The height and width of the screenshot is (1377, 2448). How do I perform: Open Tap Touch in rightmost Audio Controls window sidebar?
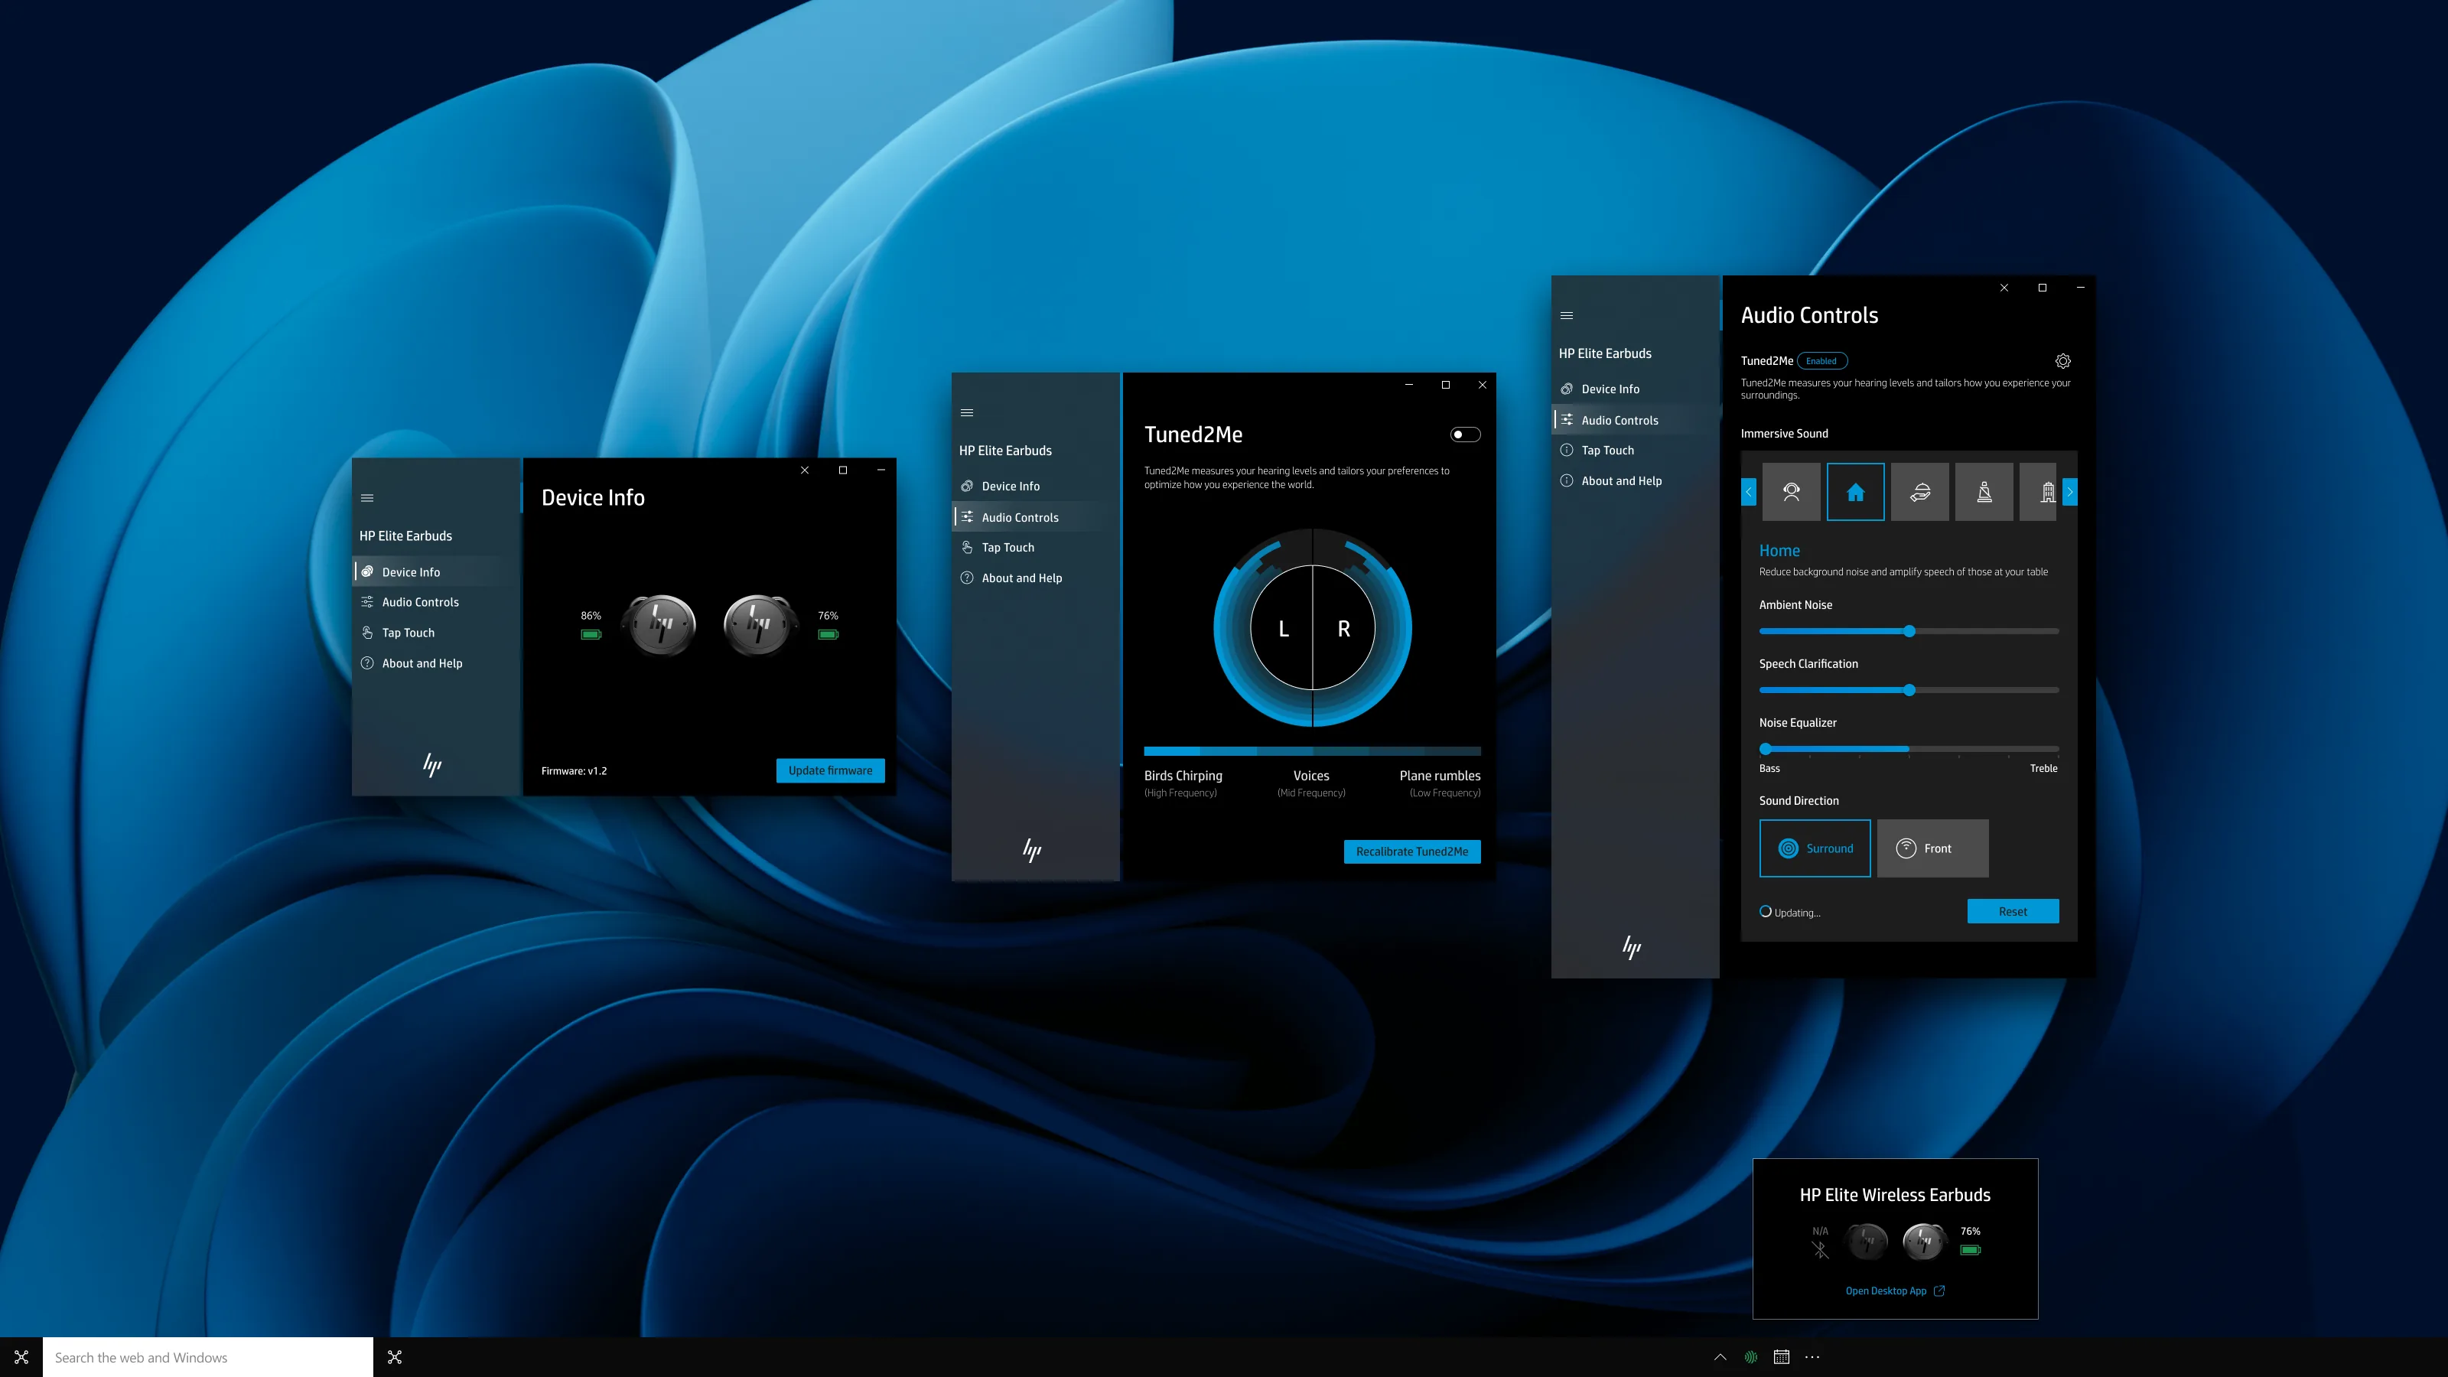[x=1636, y=451]
